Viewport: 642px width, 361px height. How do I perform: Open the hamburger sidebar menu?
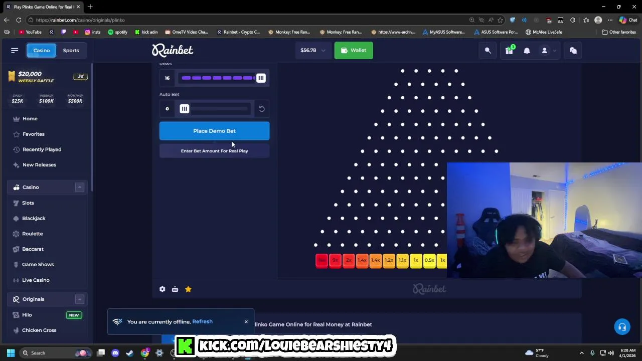point(15,50)
